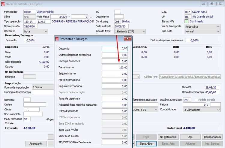Click the UF field RS
Screen dimensions: 225x148
188,17
